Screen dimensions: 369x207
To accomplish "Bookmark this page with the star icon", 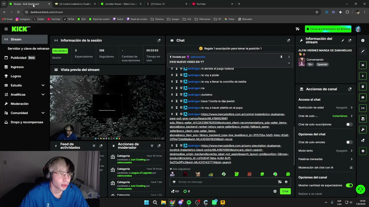I will tap(317, 12).
